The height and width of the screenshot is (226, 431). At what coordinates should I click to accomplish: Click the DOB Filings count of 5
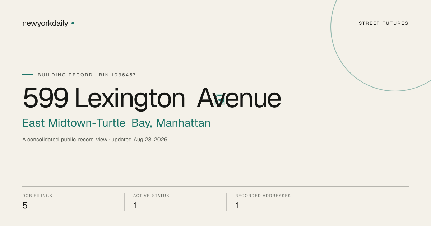[25, 206]
